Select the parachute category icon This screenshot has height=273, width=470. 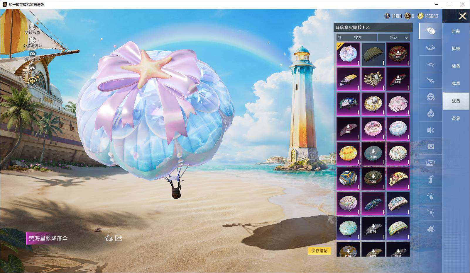(x=430, y=31)
